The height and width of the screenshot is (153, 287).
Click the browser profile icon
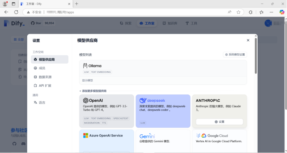5,4
